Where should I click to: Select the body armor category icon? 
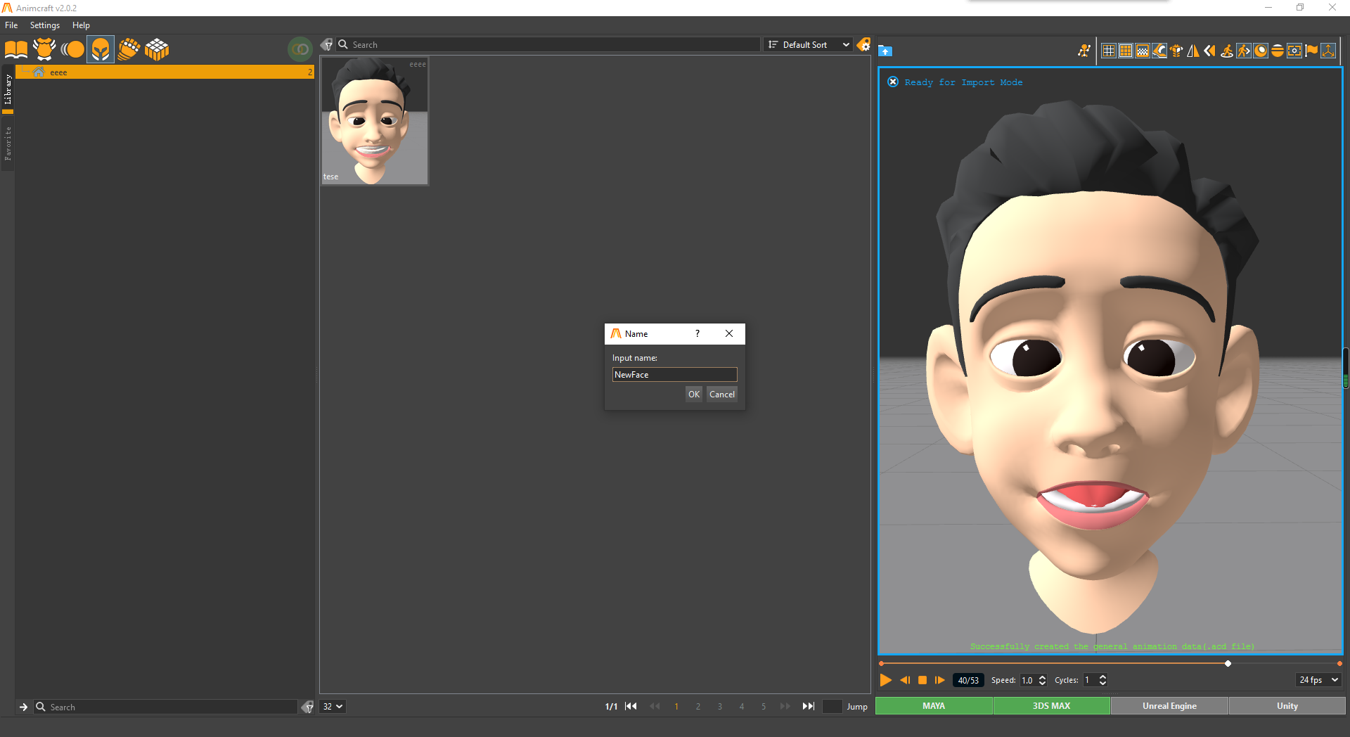44,49
